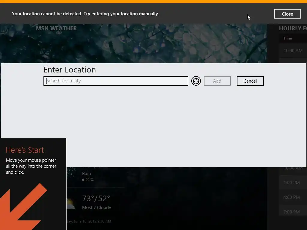Click the June 18, 2012 update timestamp
Viewport: 307px width, 230px height.
[x=89, y=221]
